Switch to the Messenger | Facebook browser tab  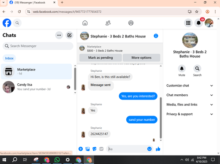point(33,3)
